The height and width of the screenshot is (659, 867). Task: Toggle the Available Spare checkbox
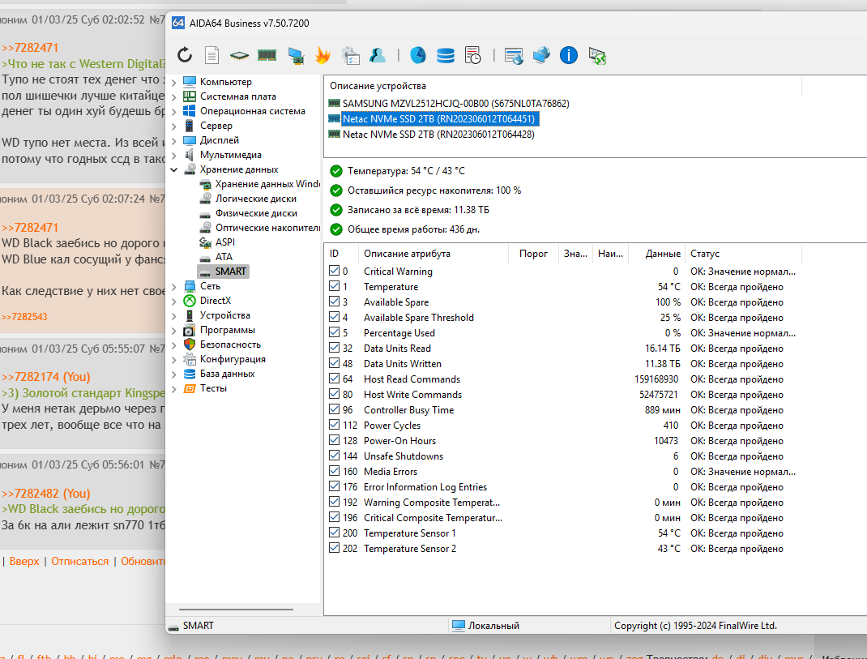coord(334,302)
